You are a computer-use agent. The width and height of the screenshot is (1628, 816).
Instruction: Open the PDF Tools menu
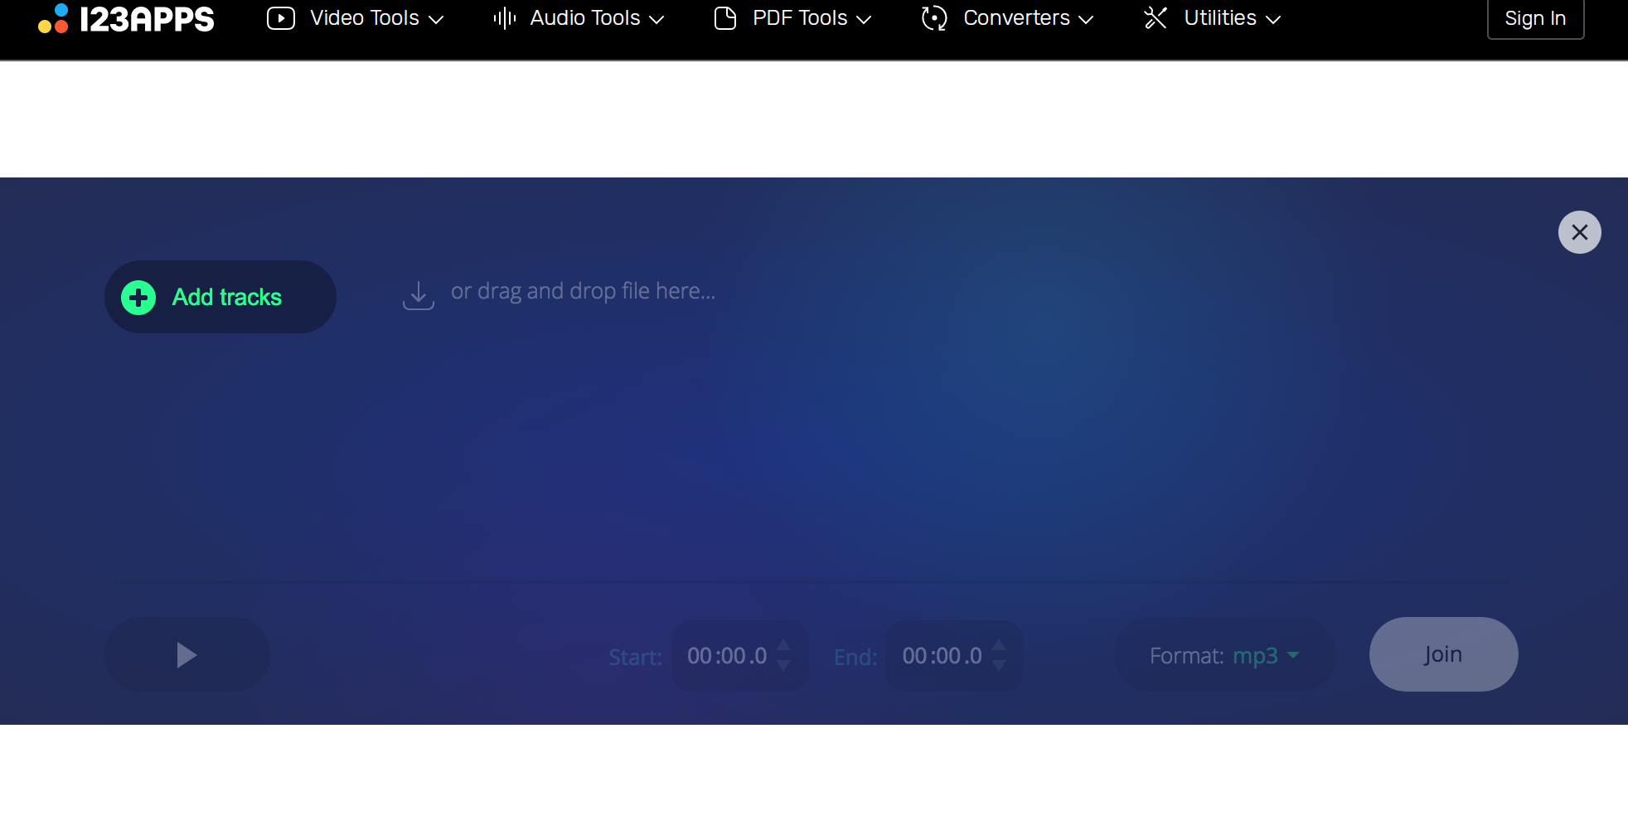click(799, 18)
